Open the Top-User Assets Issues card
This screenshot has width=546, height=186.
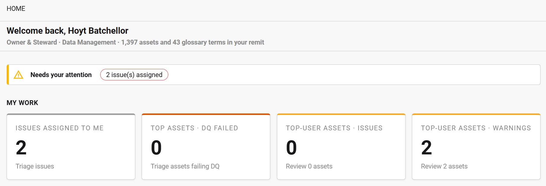(341, 147)
